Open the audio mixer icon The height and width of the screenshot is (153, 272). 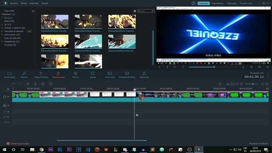tap(228, 84)
